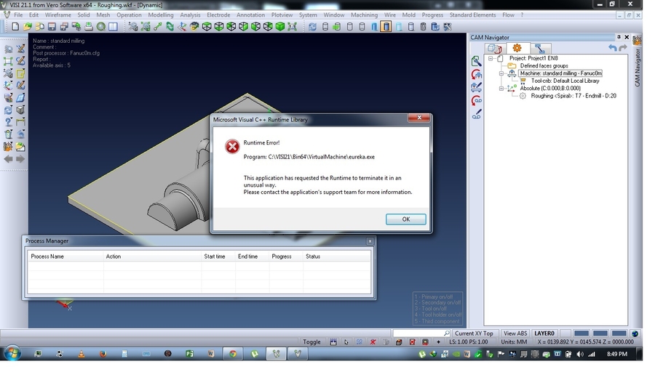Viewport: 655px width, 372px height.
Task: Click the Toggle button in status bar
Action: pyautogui.click(x=311, y=342)
